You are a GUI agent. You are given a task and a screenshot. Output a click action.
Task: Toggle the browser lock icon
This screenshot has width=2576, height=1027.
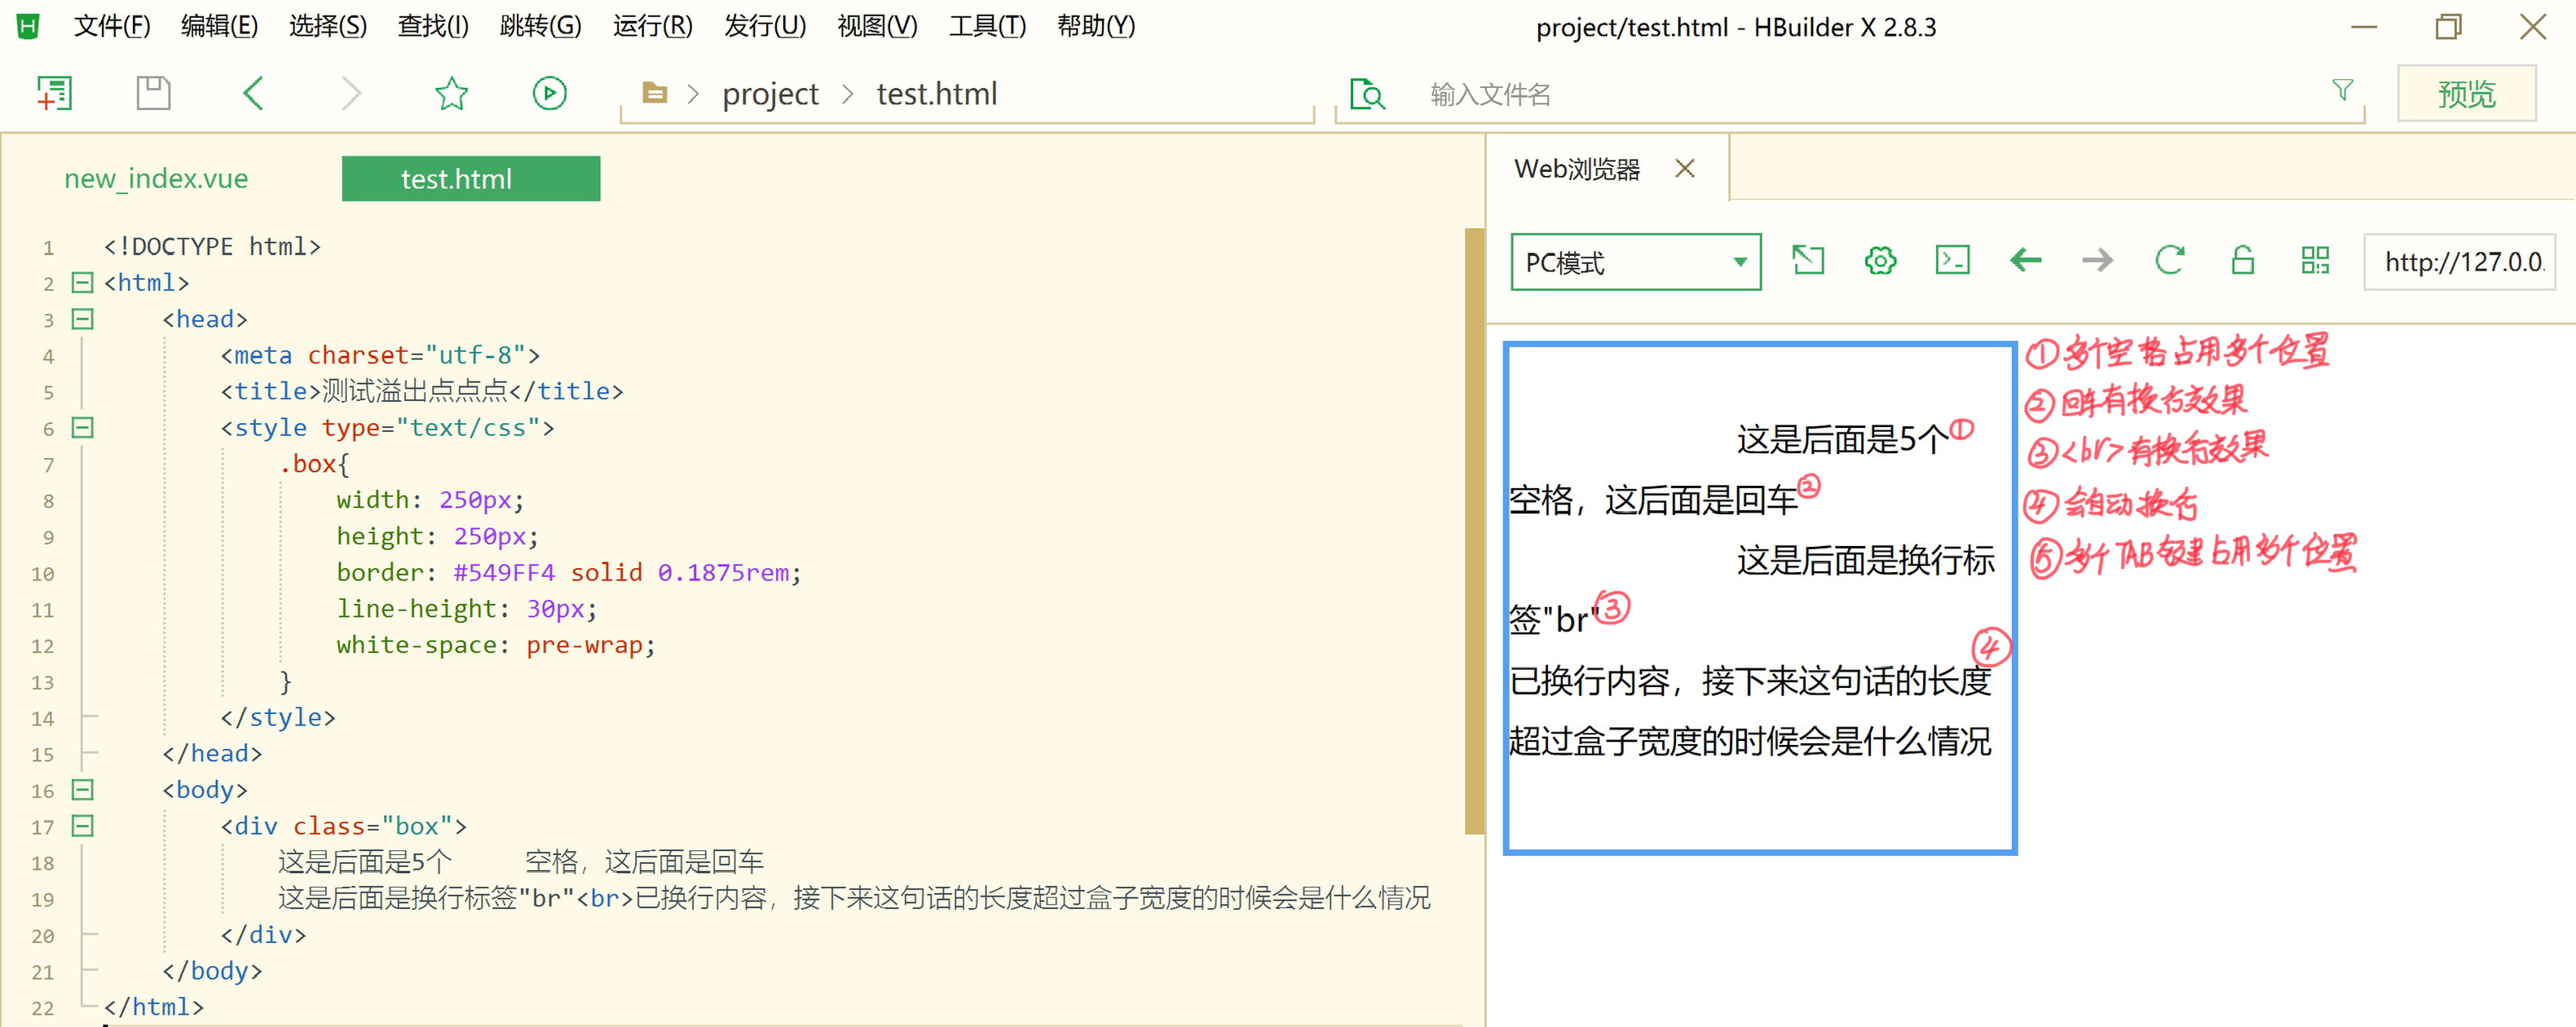point(2242,261)
